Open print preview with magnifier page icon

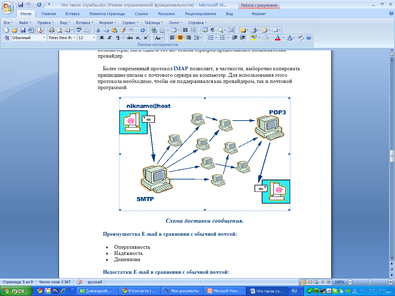(60, 30)
